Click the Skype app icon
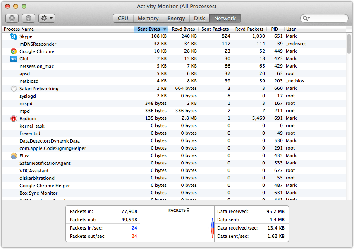The width and height of the screenshot is (354, 249). (14, 36)
